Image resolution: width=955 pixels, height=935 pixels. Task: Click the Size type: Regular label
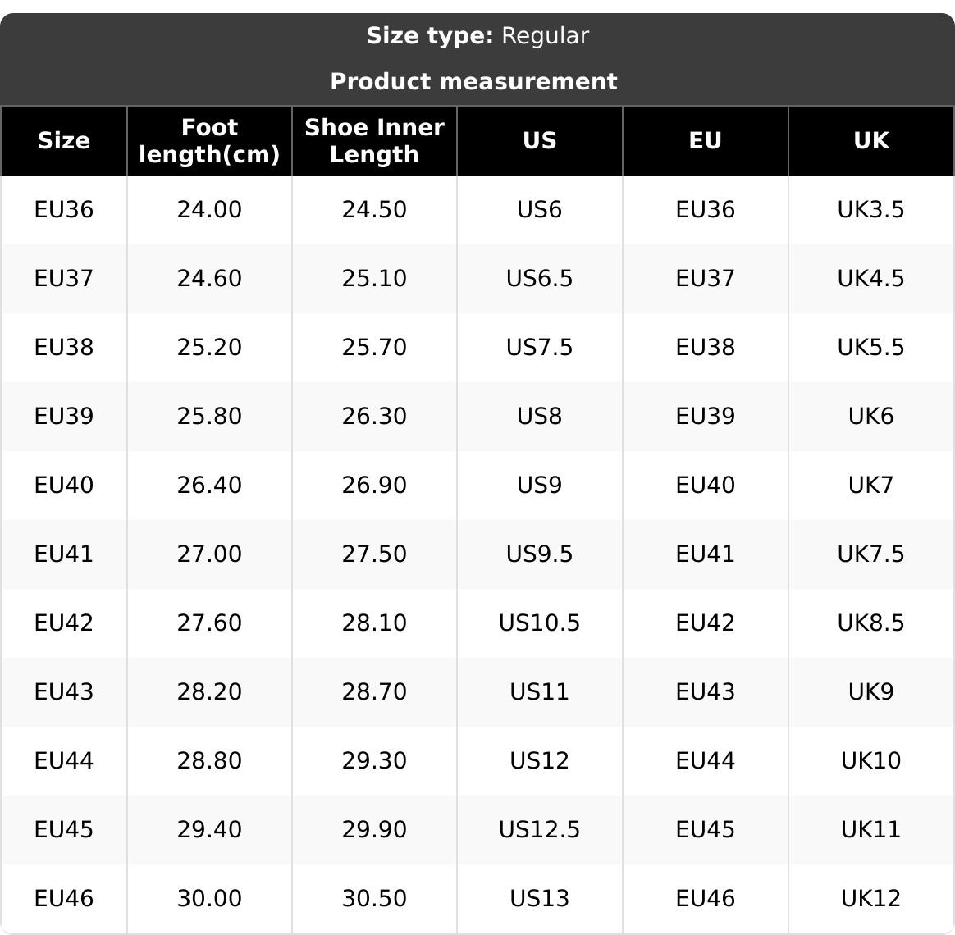pos(477,36)
